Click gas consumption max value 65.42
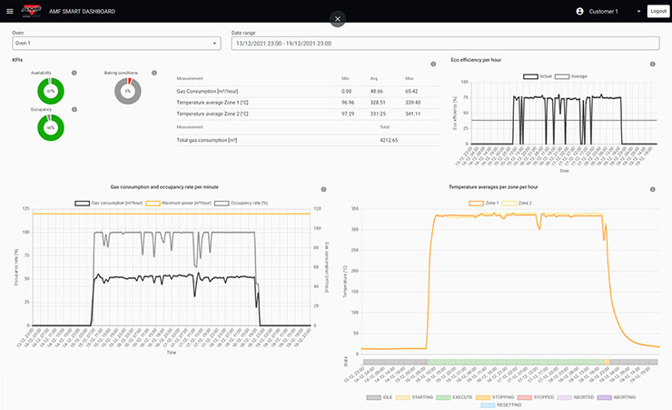Image resolution: width=672 pixels, height=410 pixels. [411, 91]
